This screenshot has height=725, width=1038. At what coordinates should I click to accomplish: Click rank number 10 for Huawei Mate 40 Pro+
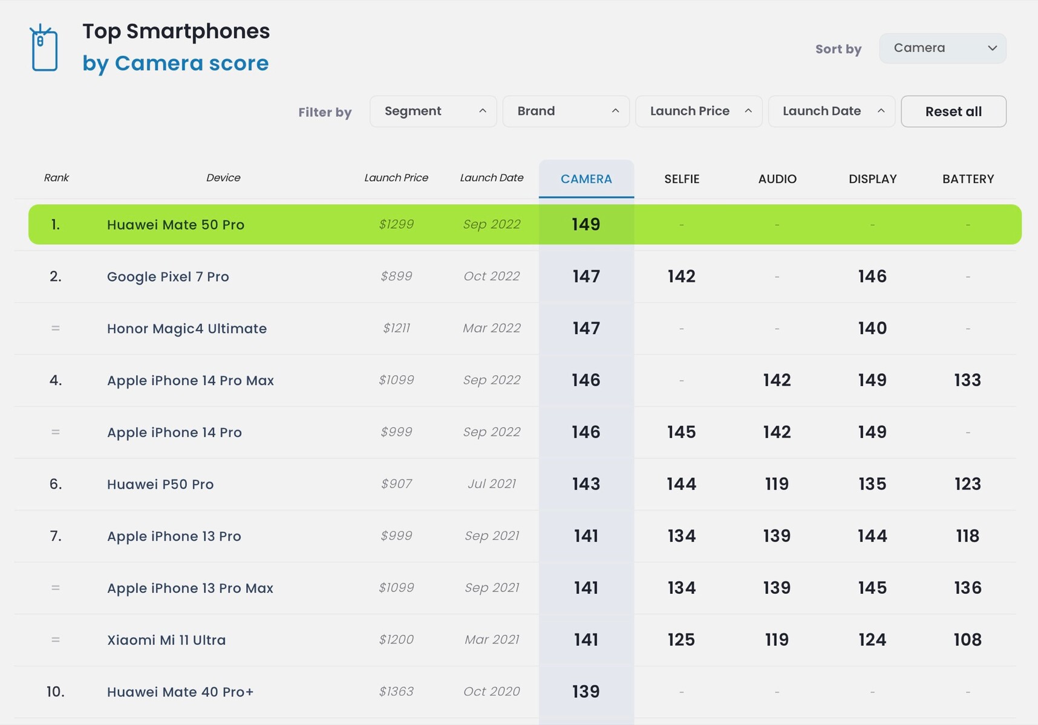56,692
